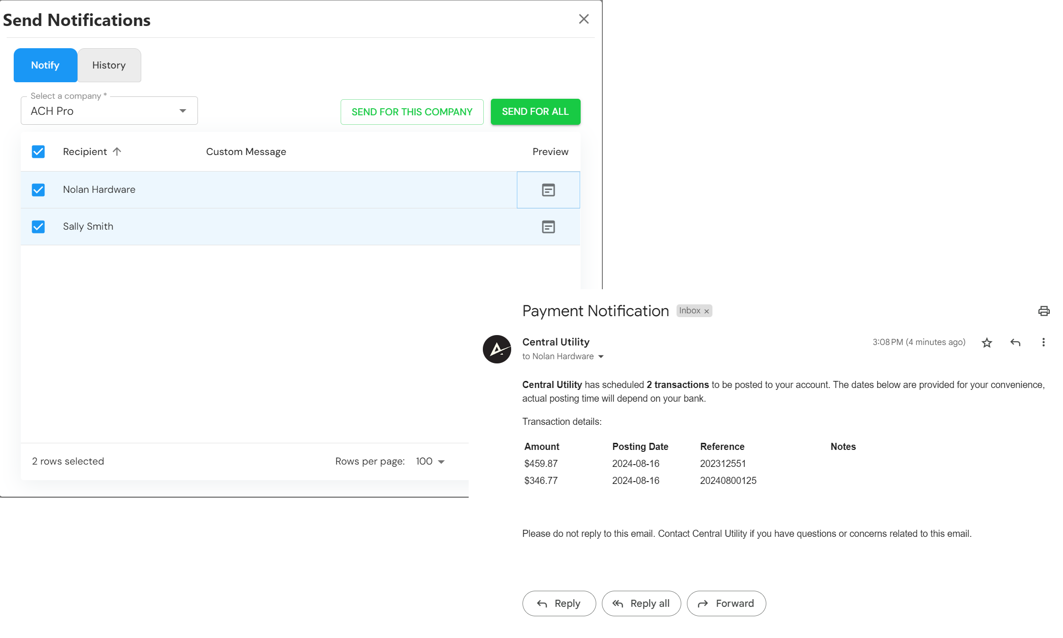This screenshot has height=638, width=1063.
Task: Expand the rows per page dropdown
Action: (430, 461)
